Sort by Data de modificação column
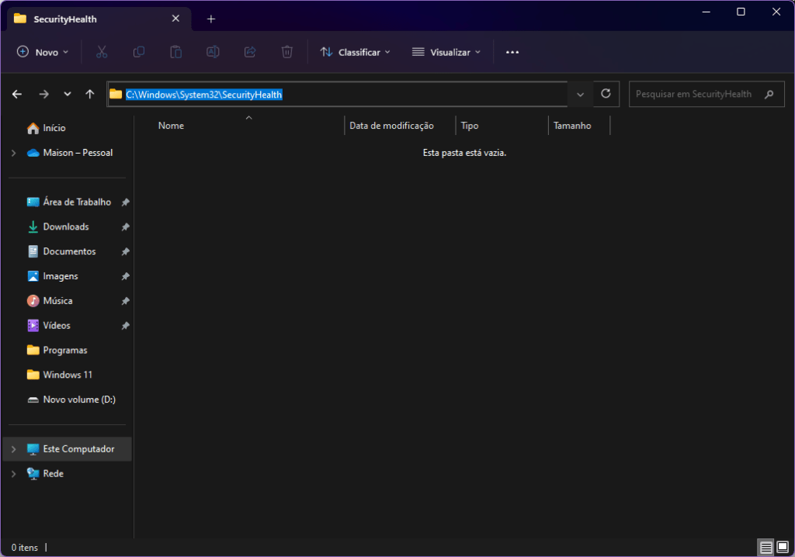795x557 pixels. point(400,126)
